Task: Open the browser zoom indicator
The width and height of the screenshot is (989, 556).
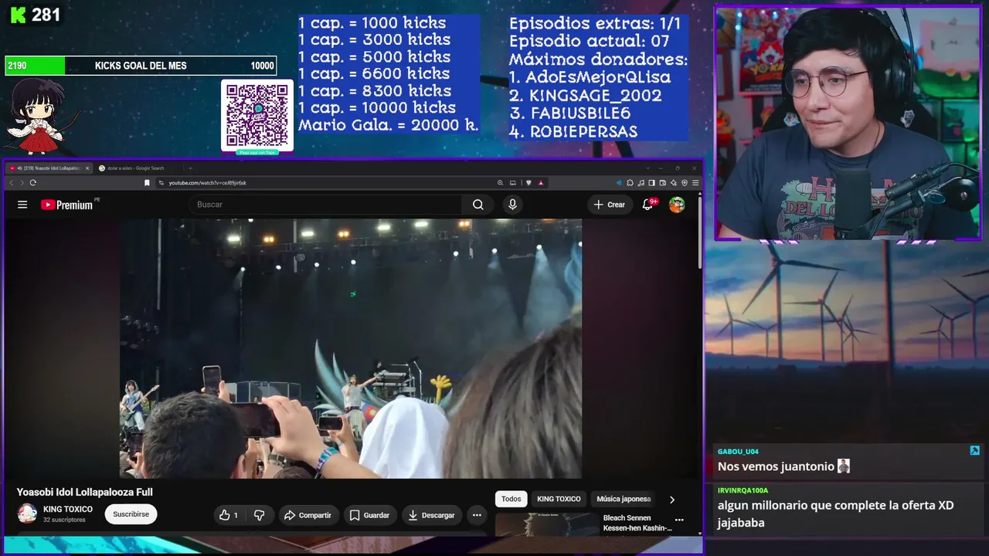Action: [x=500, y=183]
